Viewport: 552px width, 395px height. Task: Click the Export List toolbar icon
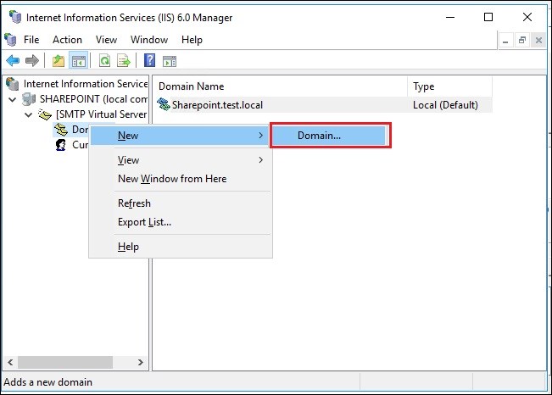click(x=124, y=61)
